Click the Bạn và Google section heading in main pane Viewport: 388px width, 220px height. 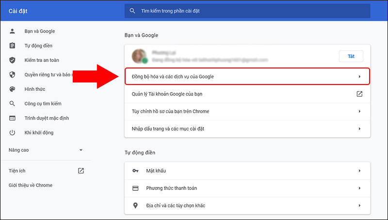(x=141, y=35)
